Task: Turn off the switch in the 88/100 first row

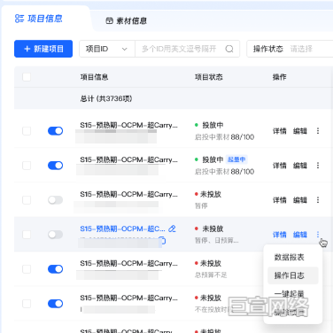Action: [x=56, y=131]
